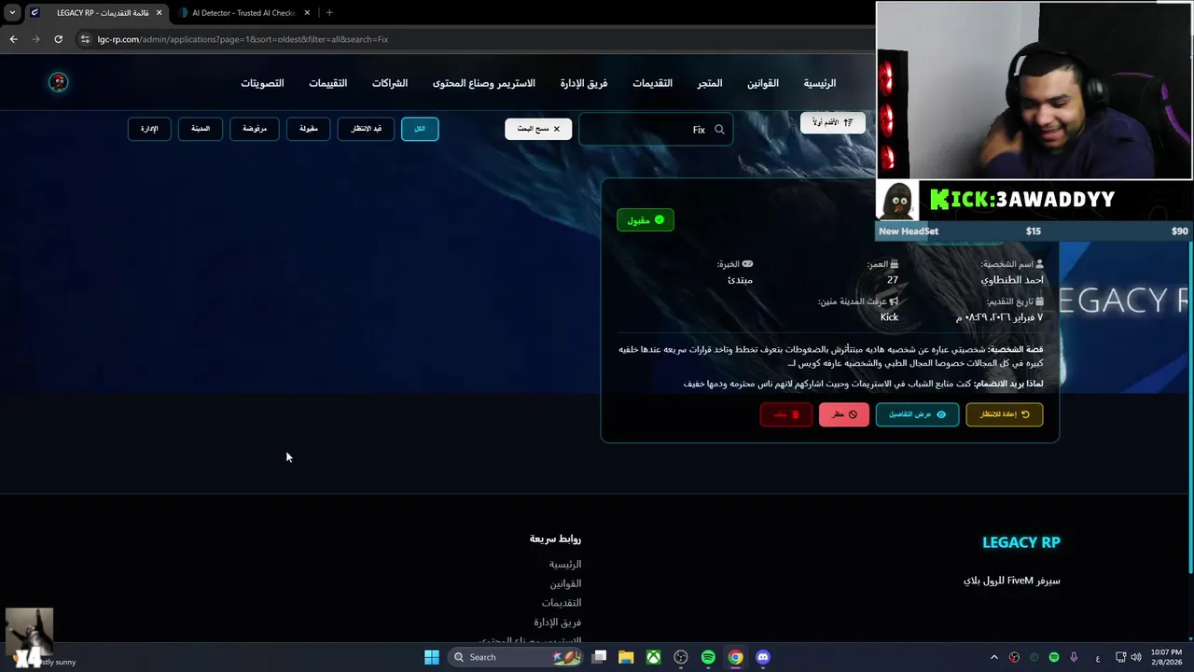Screen dimensions: 1194x672
Task: Click the experience value مبتدئ
Action: click(740, 280)
